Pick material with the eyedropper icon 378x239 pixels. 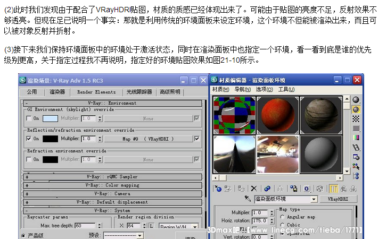point(248,199)
